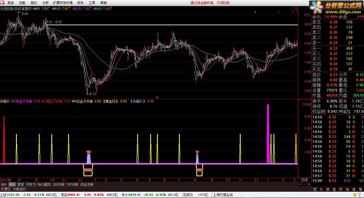Open the 扩展市场行情 menu

(63, 3)
